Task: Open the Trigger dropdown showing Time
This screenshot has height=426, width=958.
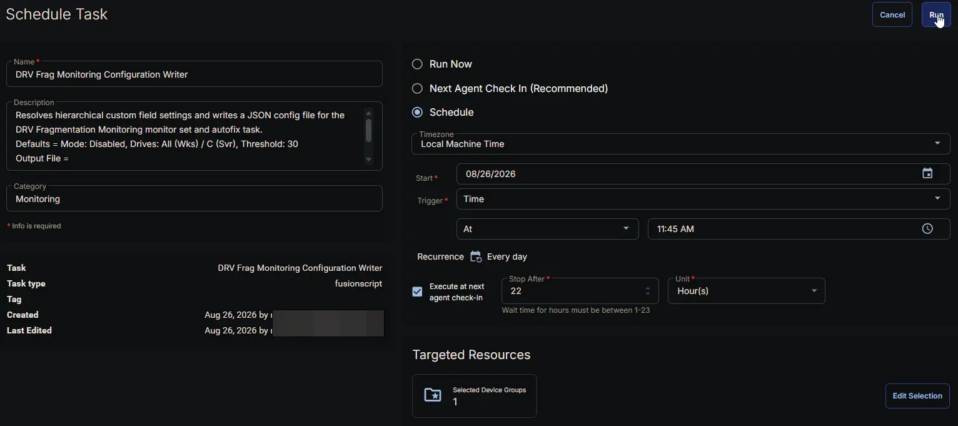Action: (x=703, y=199)
